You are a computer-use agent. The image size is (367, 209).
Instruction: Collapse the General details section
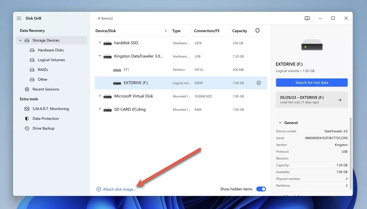tap(280, 123)
